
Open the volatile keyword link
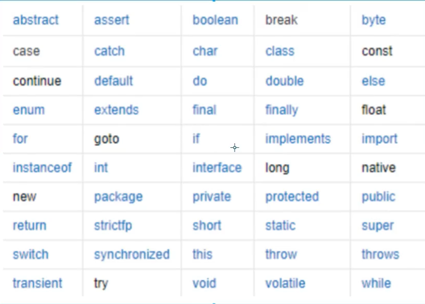pyautogui.click(x=285, y=283)
